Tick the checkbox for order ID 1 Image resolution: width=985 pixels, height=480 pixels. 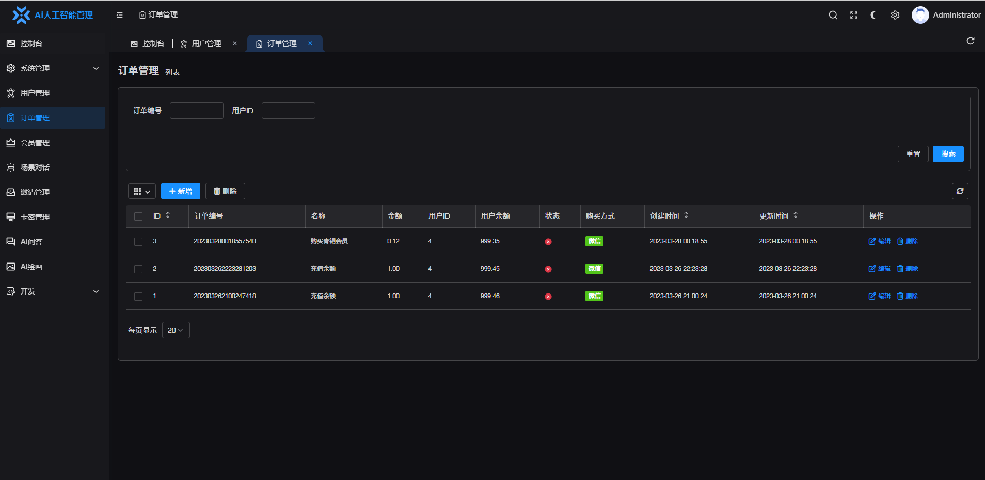[138, 297]
